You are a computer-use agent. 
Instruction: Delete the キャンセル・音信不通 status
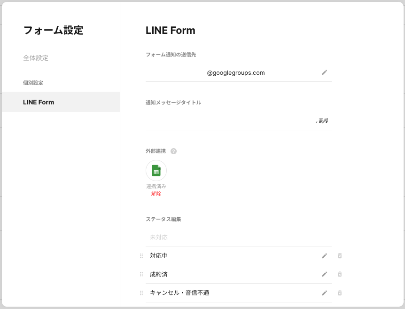[340, 293]
